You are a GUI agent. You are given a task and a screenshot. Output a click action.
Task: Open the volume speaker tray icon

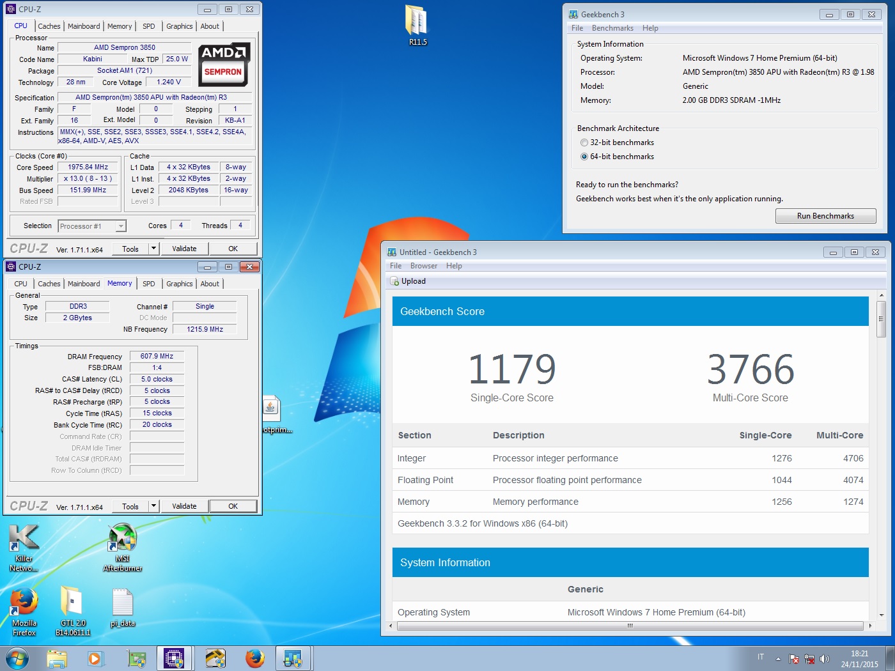point(825,658)
